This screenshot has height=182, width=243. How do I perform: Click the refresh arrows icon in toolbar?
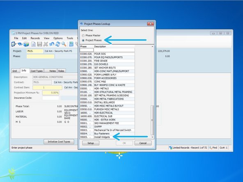(x=57, y=44)
